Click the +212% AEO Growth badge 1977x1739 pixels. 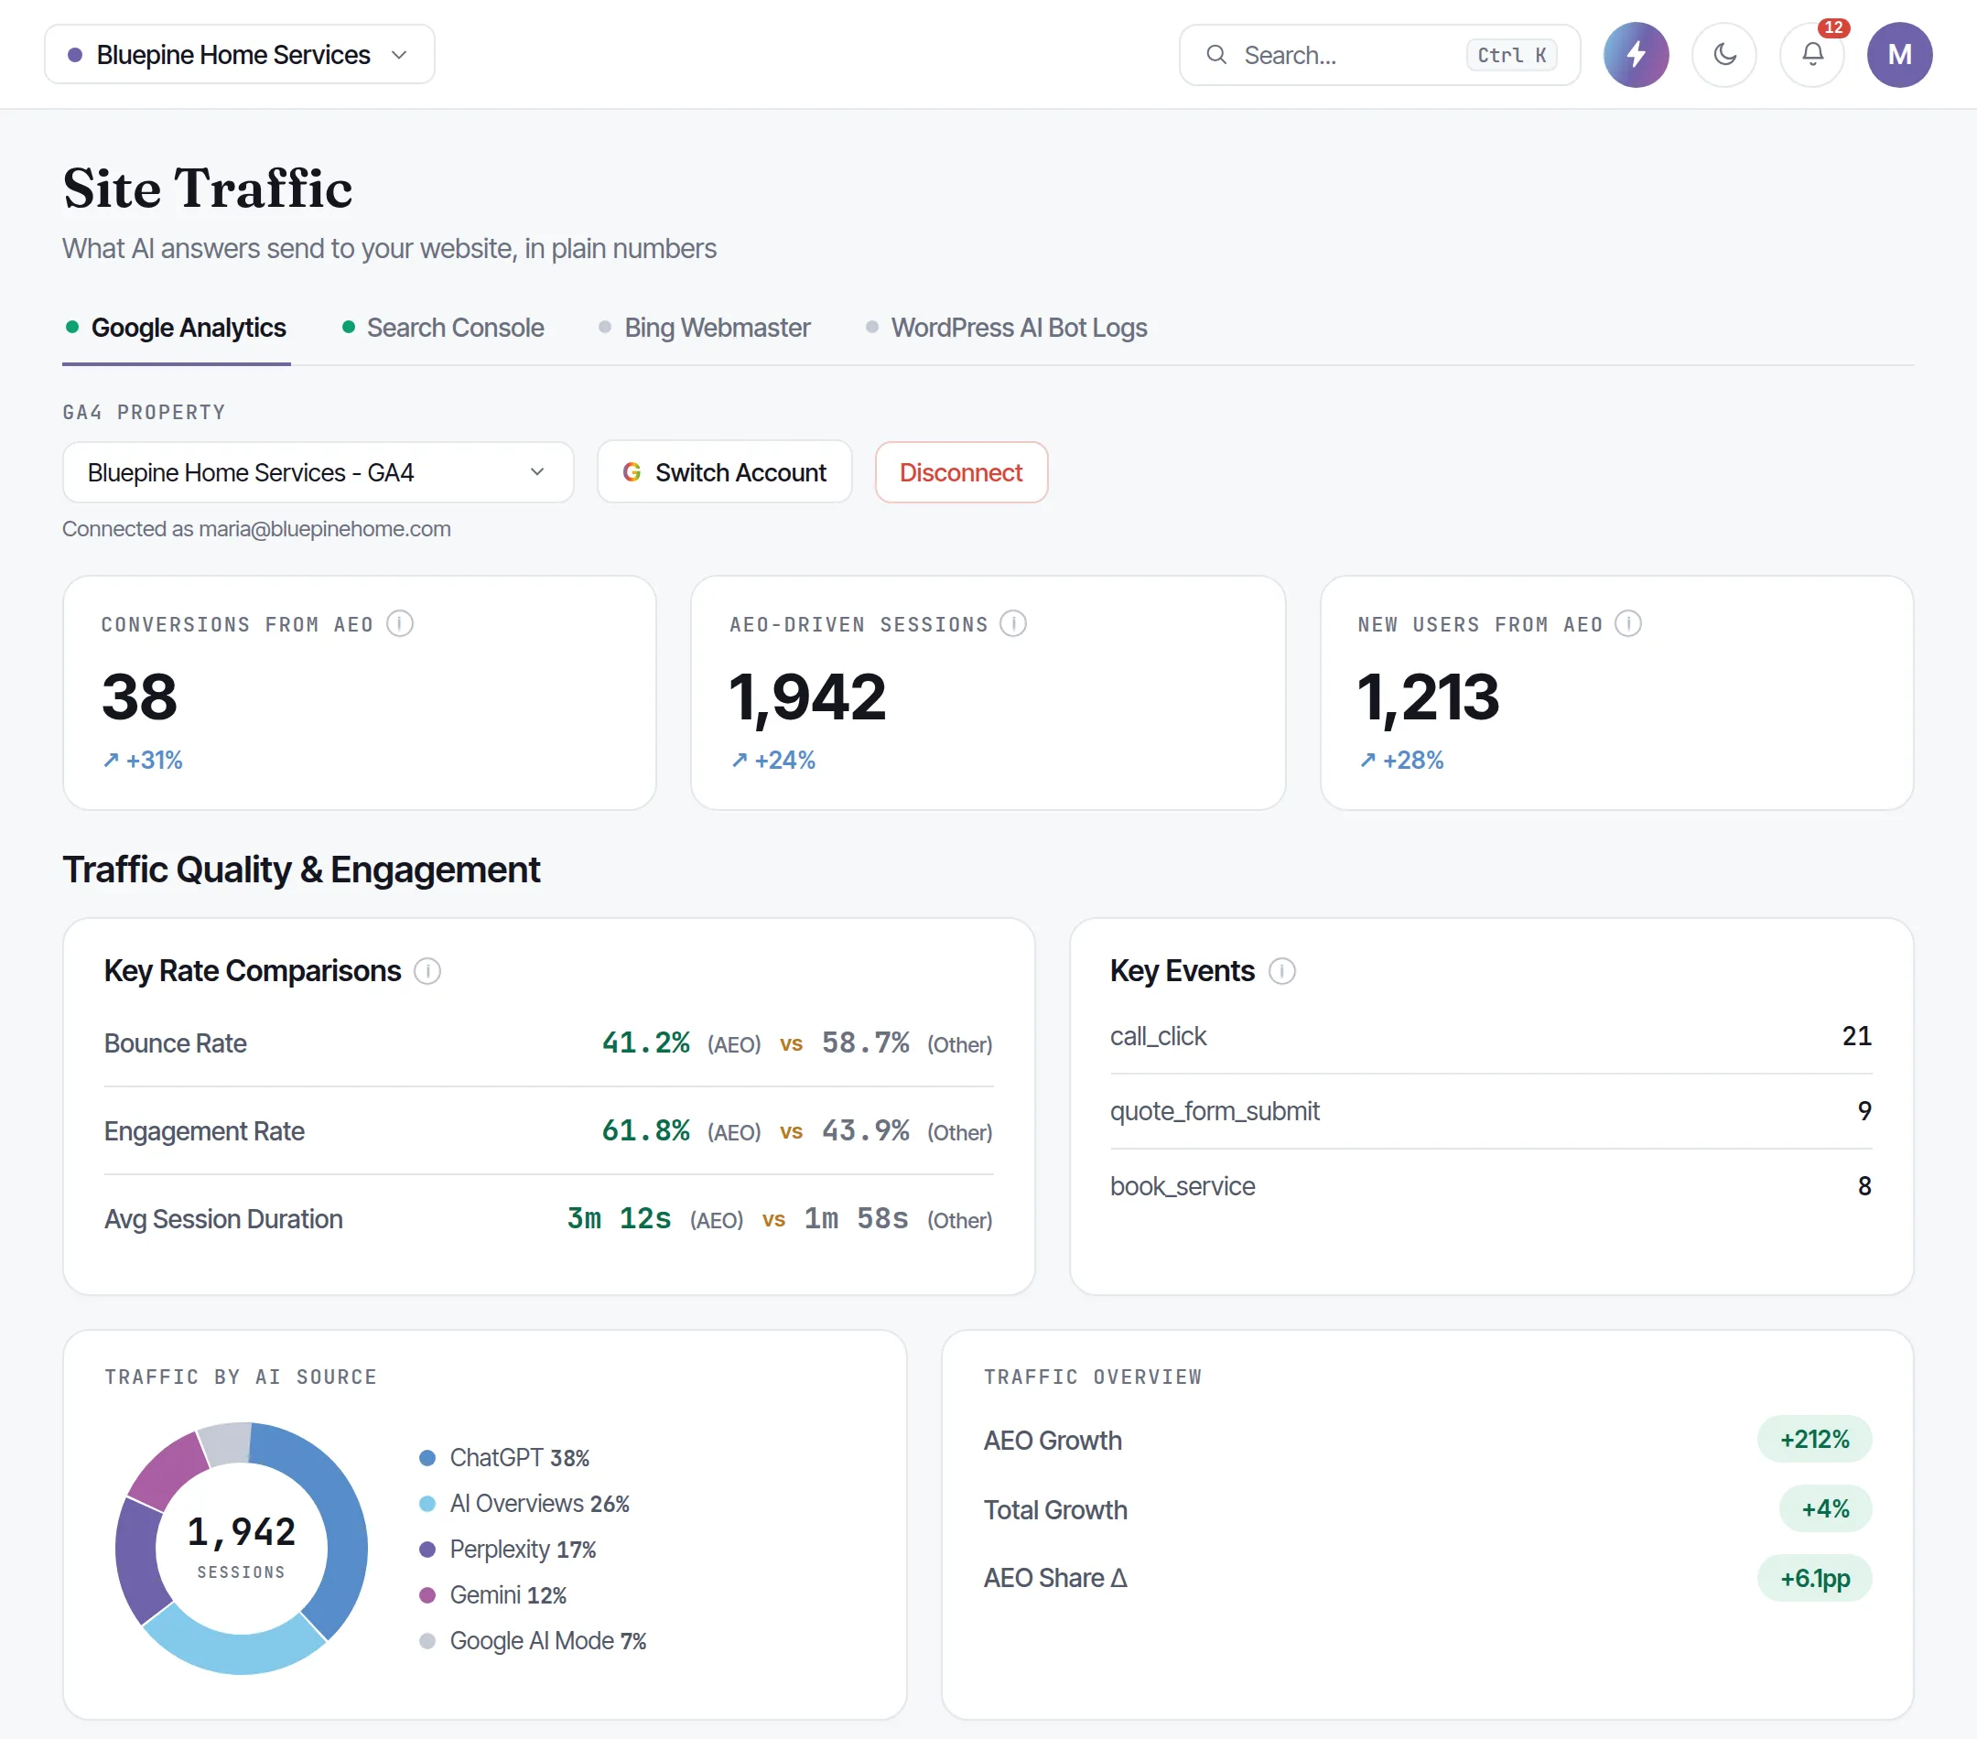tap(1813, 1439)
